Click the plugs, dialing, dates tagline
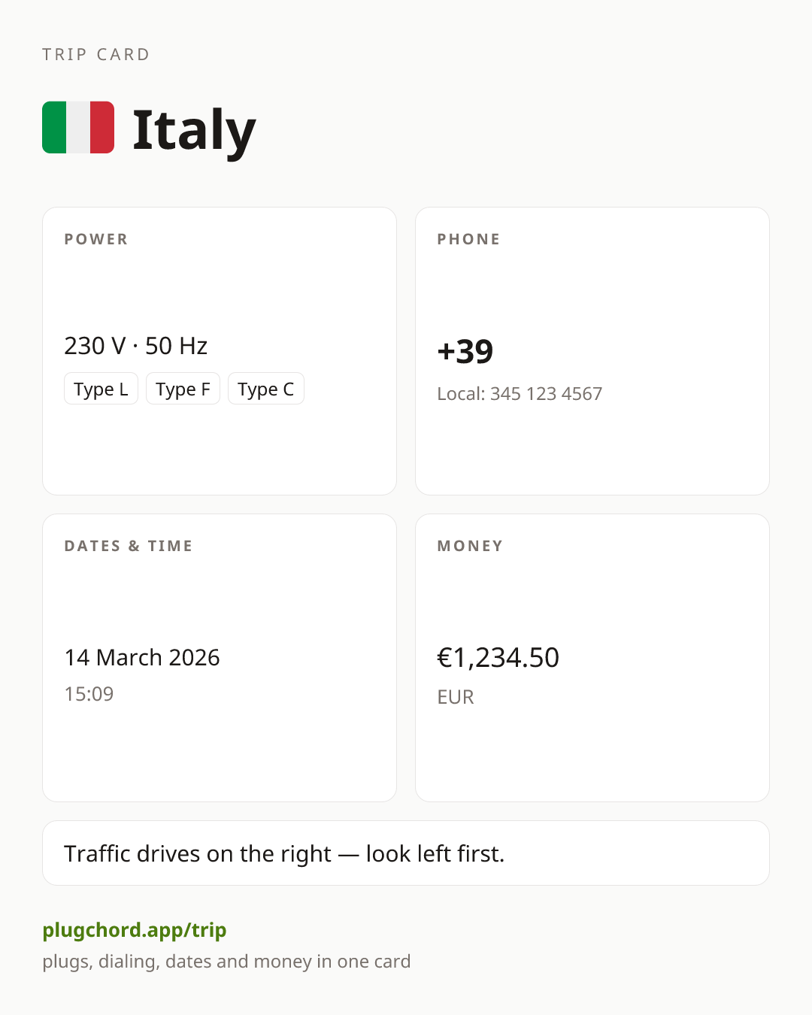Viewport: 812px width, 1015px height. click(x=226, y=962)
